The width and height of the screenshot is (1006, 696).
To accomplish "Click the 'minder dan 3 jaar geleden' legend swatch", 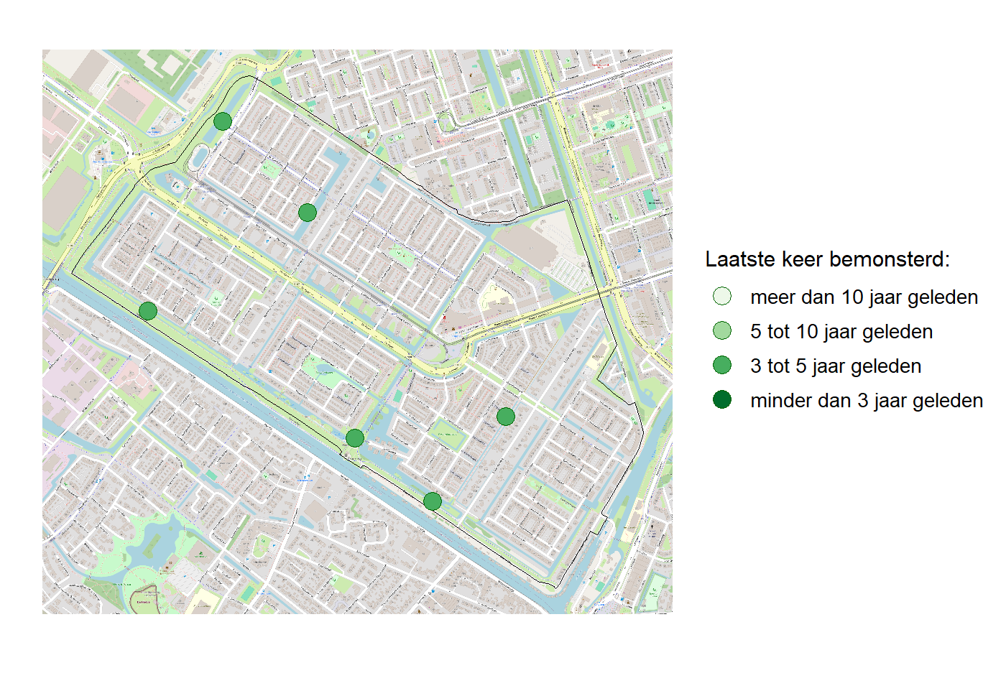I will [722, 400].
